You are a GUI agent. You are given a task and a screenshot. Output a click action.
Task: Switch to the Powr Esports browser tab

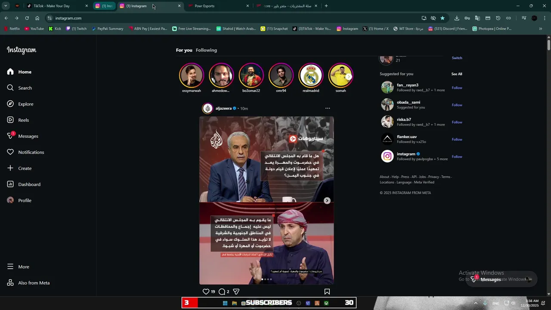(218, 6)
